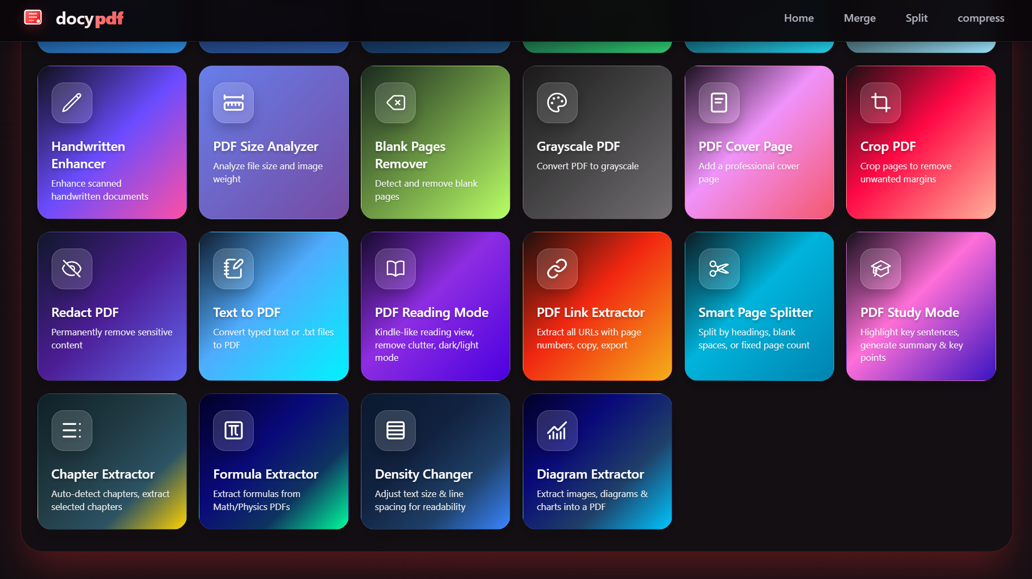The image size is (1032, 579).
Task: Click the Grayscale PDF palette icon
Action: tap(556, 103)
